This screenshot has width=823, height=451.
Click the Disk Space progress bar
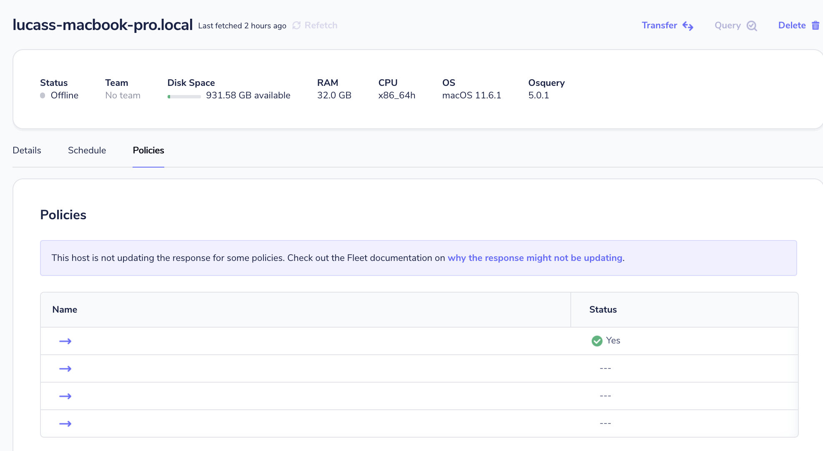coord(184,96)
